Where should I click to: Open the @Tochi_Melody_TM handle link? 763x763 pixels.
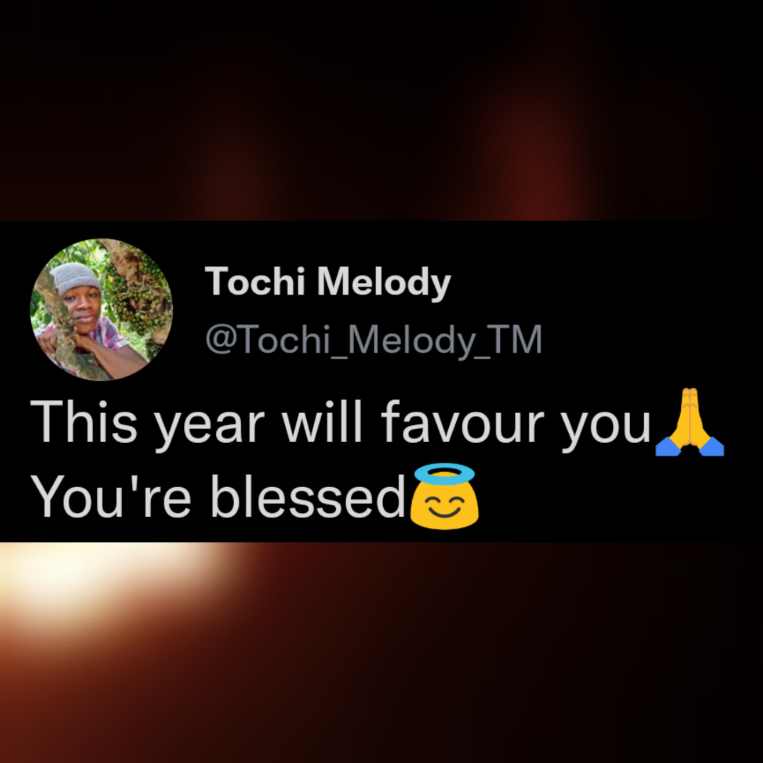click(373, 340)
